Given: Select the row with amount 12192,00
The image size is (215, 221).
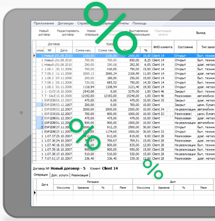Looking at the screenshot, I should pyautogui.click(x=125, y=96).
